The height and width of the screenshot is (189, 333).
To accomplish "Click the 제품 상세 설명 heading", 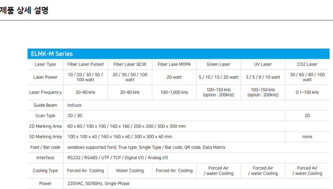I will click(24, 10).
